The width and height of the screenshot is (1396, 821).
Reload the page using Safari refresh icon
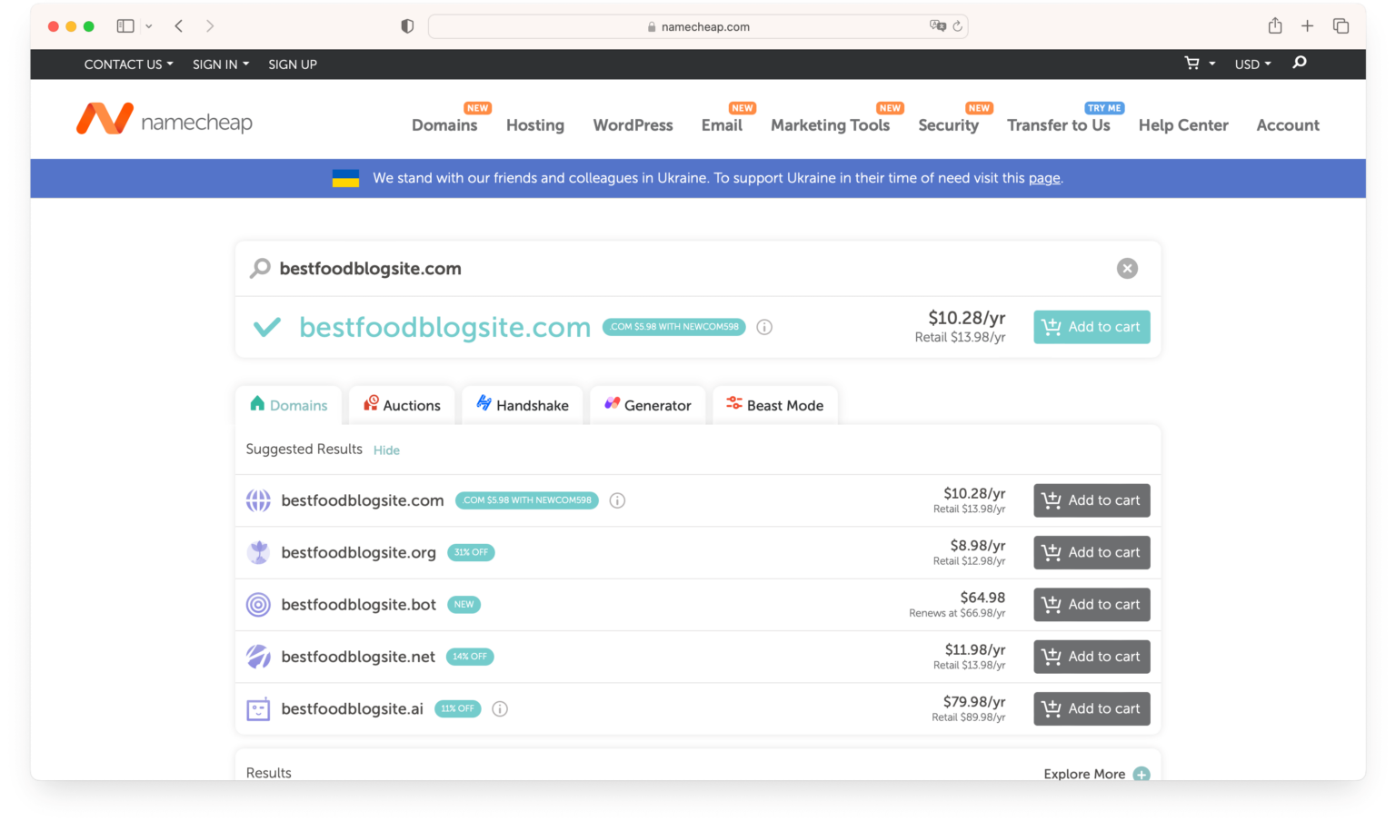tap(957, 26)
